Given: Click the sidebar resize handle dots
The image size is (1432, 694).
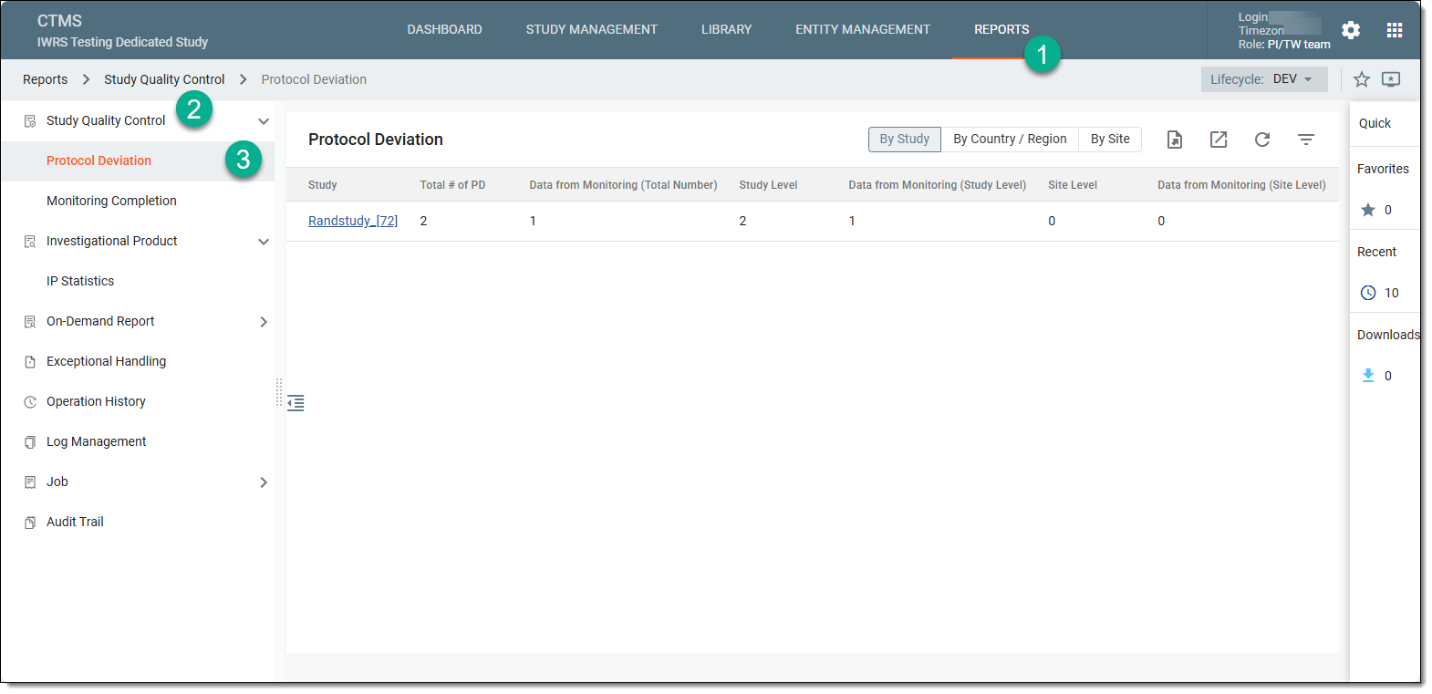Looking at the screenshot, I should pyautogui.click(x=279, y=392).
